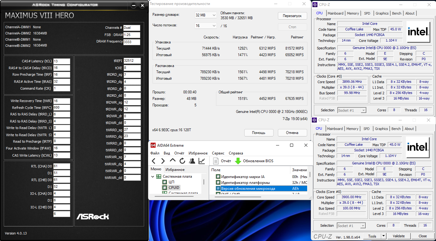The image size is (436, 241).
Task: Switch to the Memory tab in upper CPU-Z
Action: click(x=353, y=13)
